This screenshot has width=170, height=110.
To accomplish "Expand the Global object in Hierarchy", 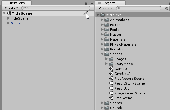I will (x=8, y=23).
